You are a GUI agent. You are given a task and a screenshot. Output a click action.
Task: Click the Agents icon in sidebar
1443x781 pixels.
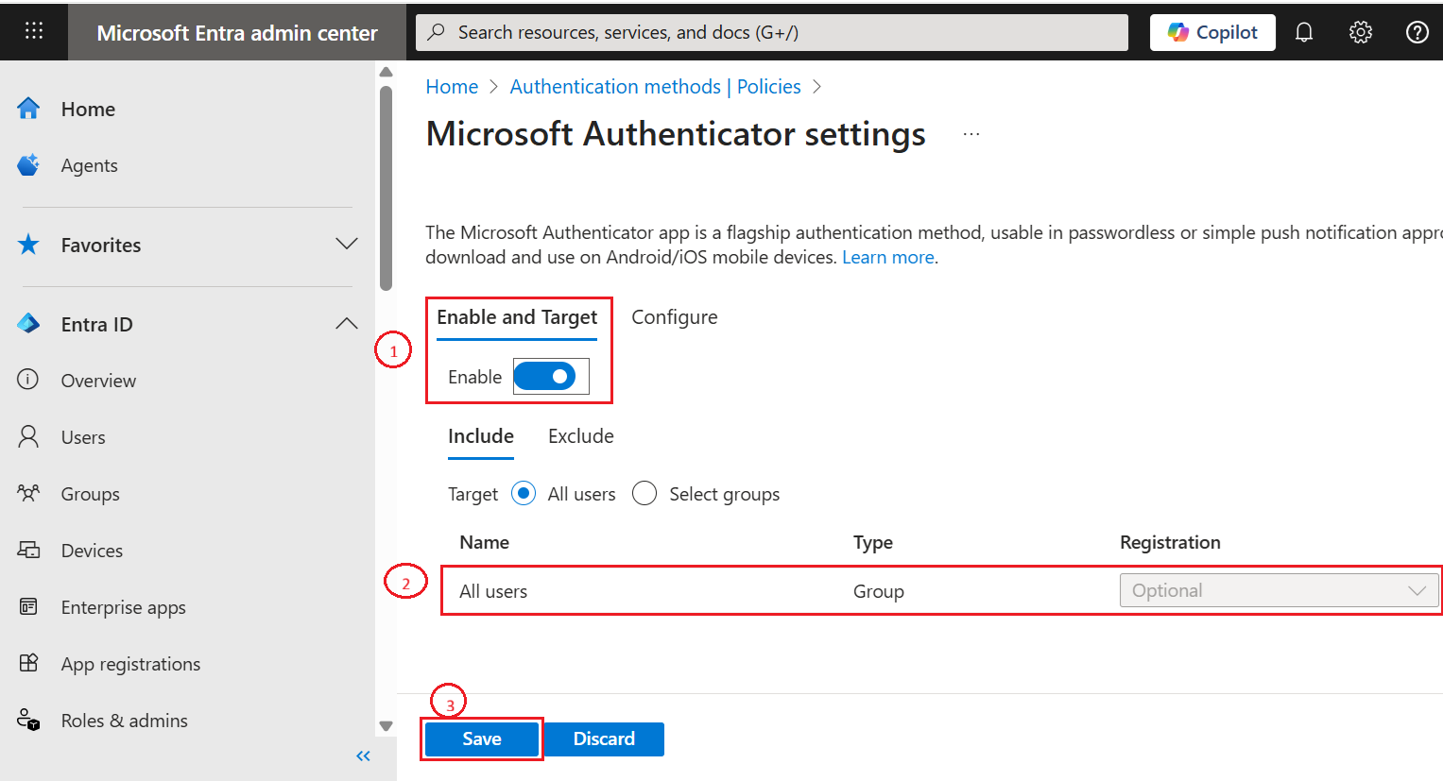(28, 165)
